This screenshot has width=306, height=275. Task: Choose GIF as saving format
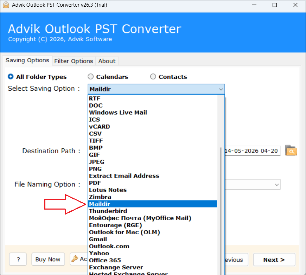click(152, 155)
